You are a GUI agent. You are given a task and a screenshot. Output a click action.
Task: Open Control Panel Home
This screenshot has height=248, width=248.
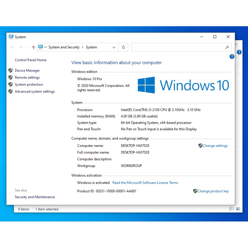click(x=31, y=60)
